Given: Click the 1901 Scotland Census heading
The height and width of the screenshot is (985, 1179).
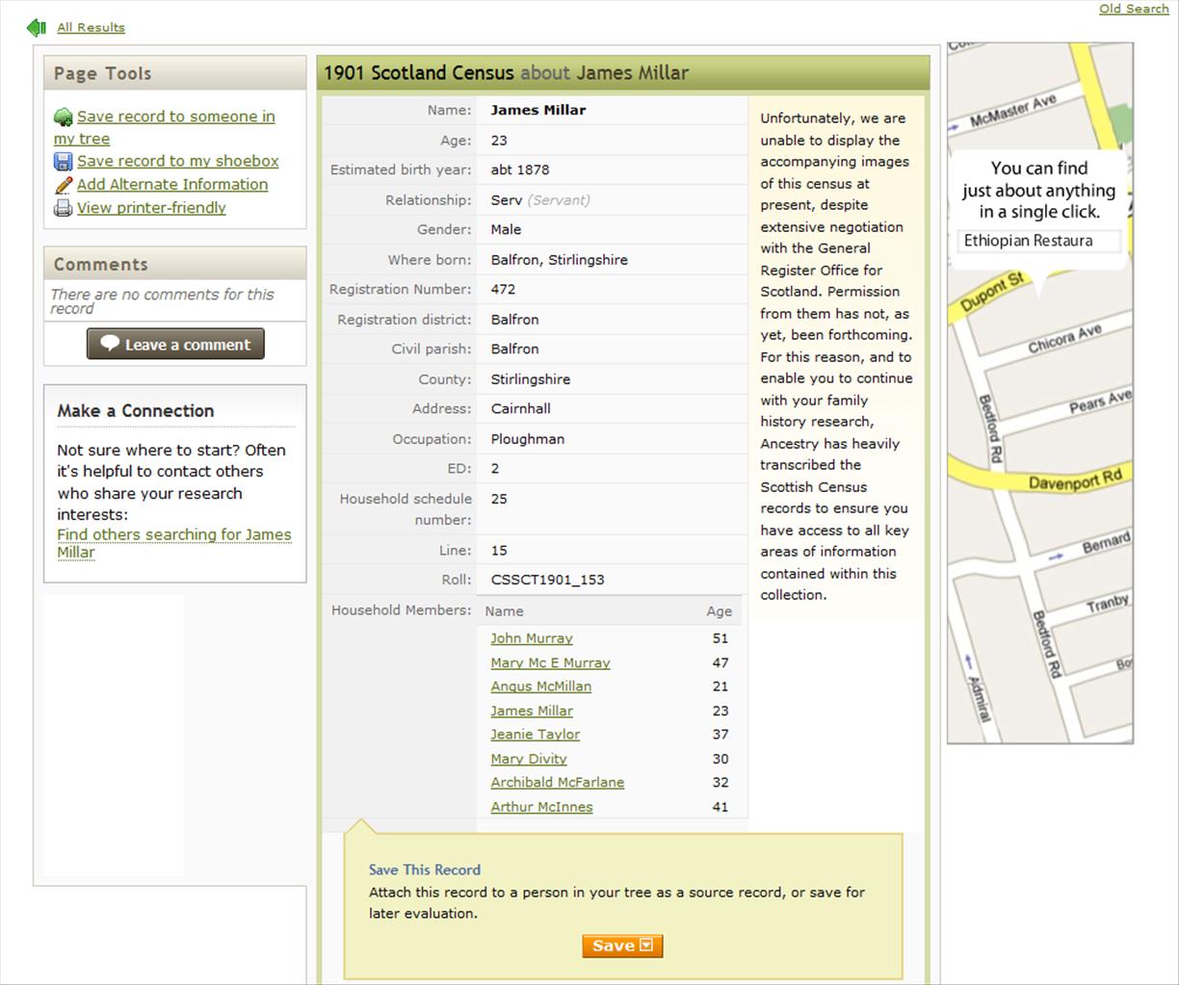Looking at the screenshot, I should pyautogui.click(x=419, y=72).
